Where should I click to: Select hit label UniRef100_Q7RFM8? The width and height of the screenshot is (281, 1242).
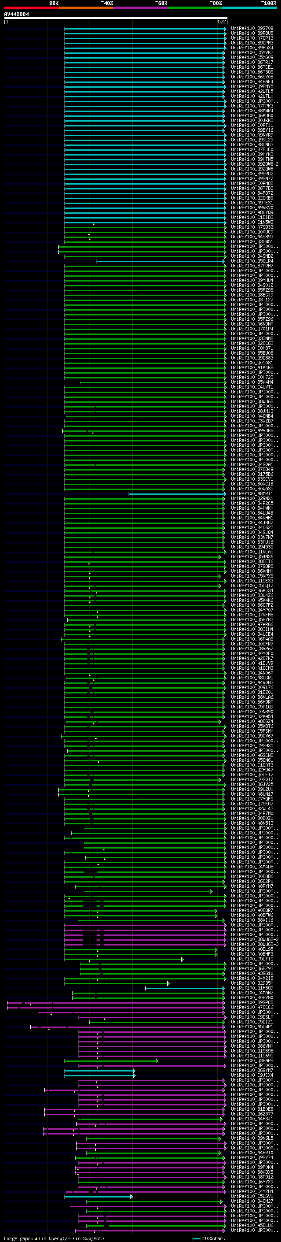pos(252,615)
